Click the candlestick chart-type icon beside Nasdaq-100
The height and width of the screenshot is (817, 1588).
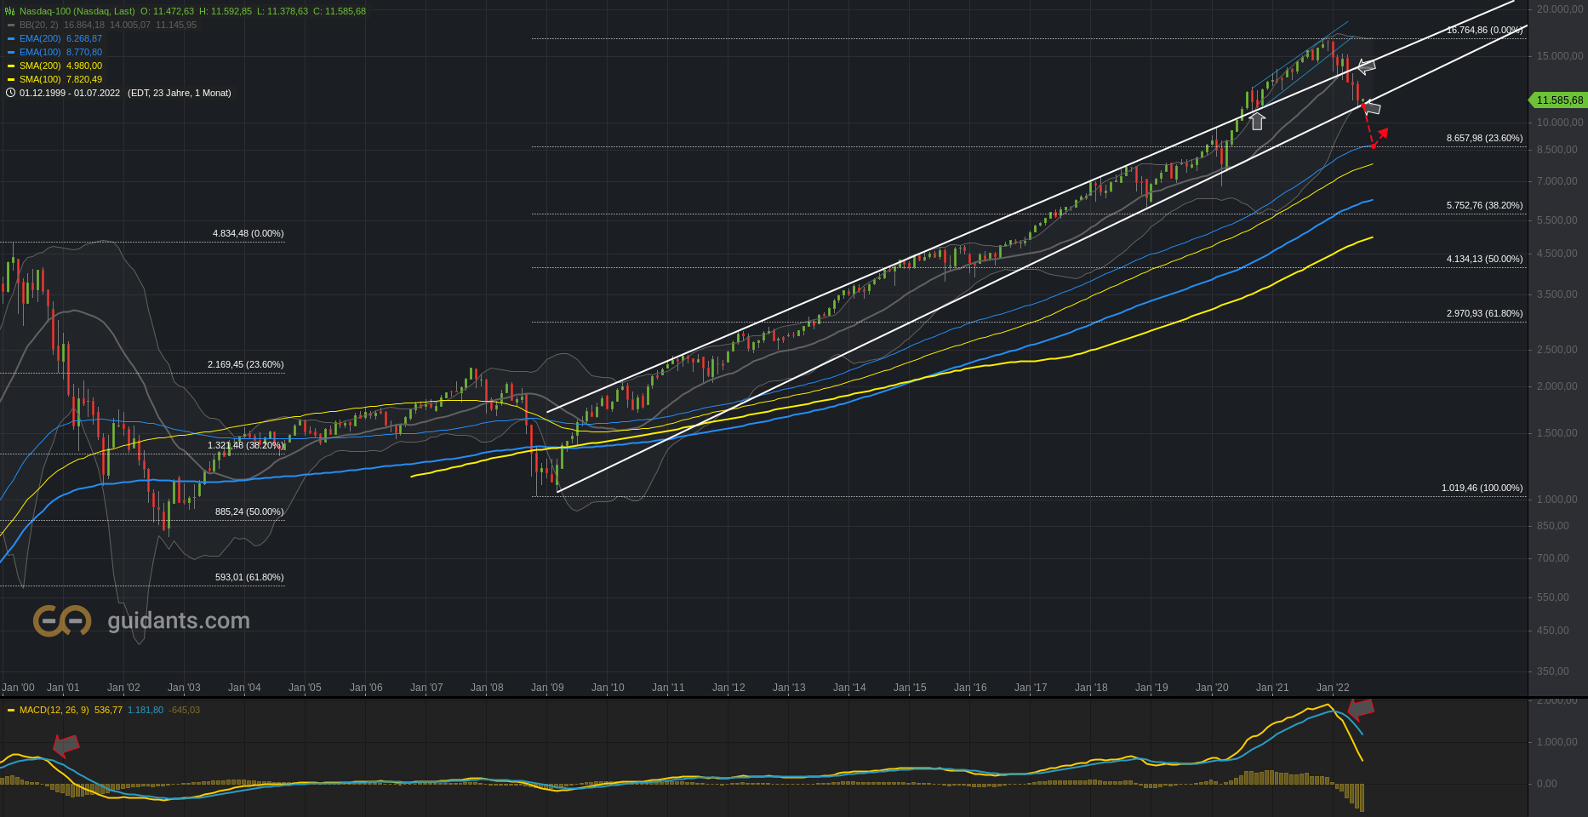(x=10, y=11)
